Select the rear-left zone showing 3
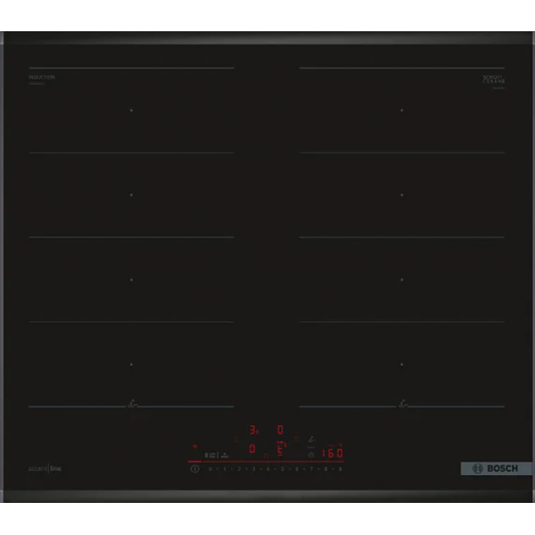The height and width of the screenshot is (535, 535). [253, 430]
